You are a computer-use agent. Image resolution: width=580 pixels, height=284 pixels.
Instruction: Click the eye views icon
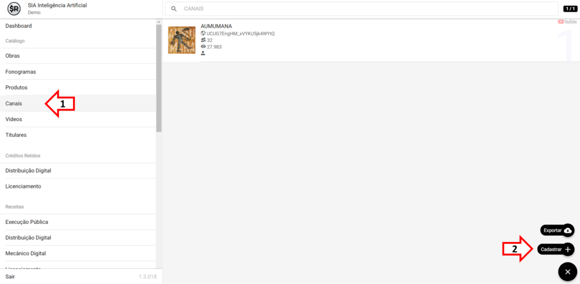[x=203, y=47]
